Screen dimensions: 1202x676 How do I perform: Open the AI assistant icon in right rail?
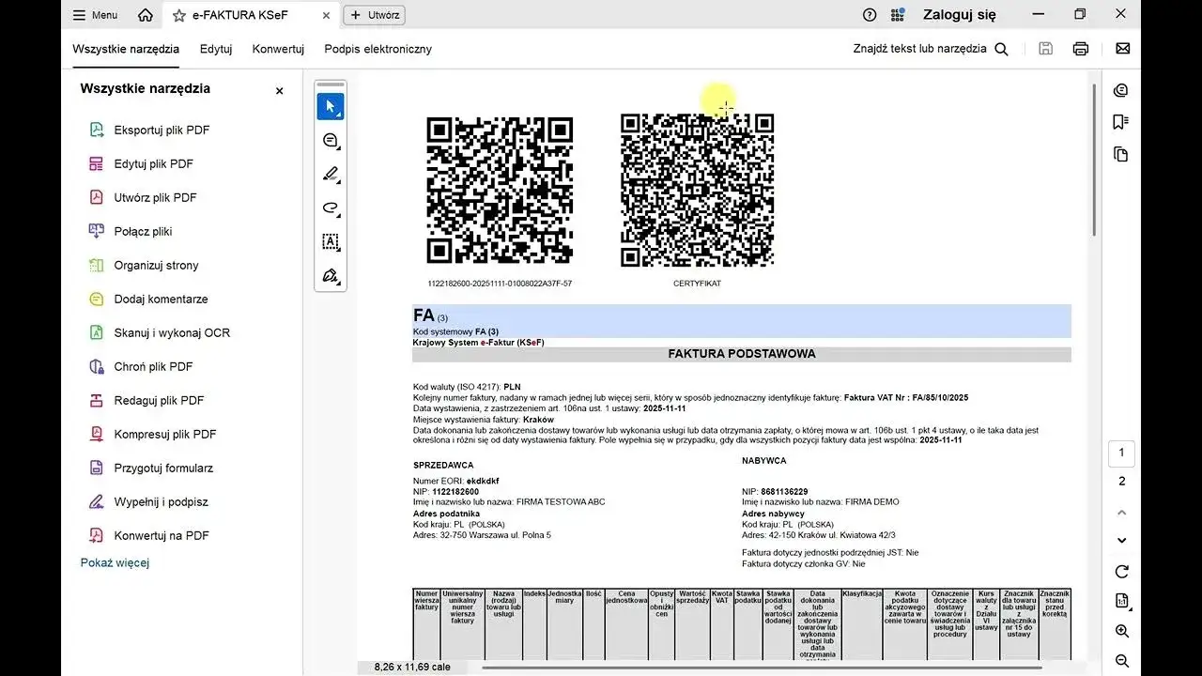point(1120,90)
